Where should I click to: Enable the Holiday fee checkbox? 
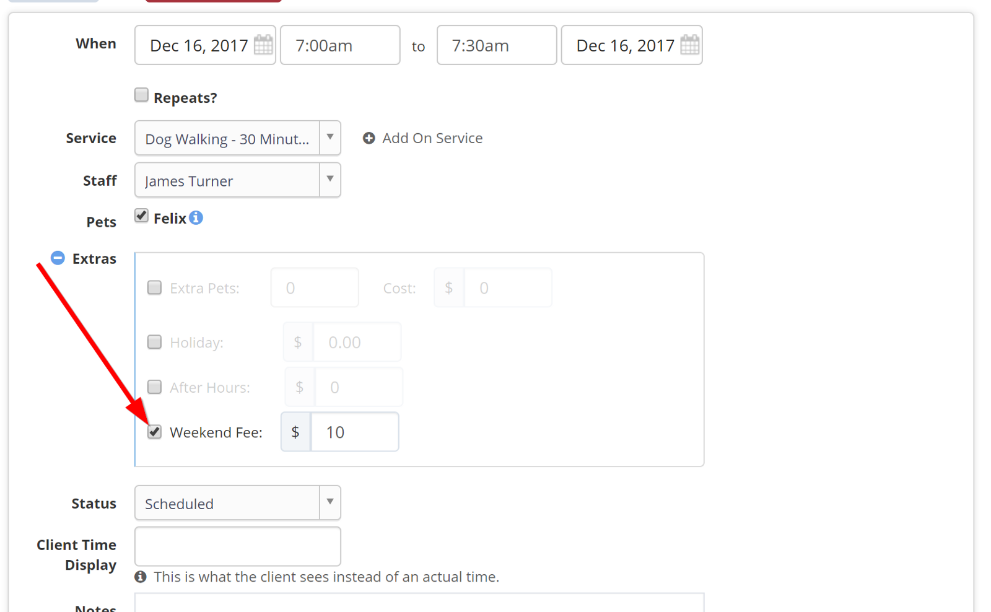154,342
